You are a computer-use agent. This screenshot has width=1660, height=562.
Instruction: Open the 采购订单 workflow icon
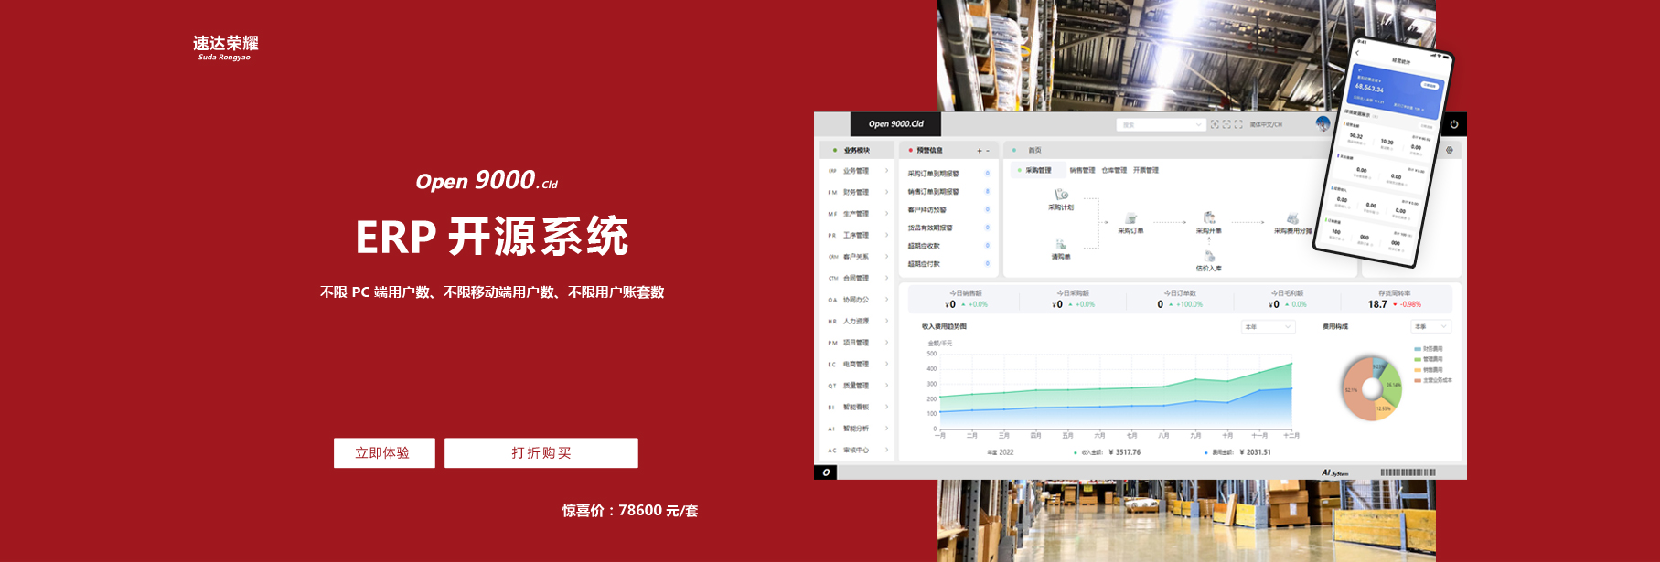click(1131, 218)
